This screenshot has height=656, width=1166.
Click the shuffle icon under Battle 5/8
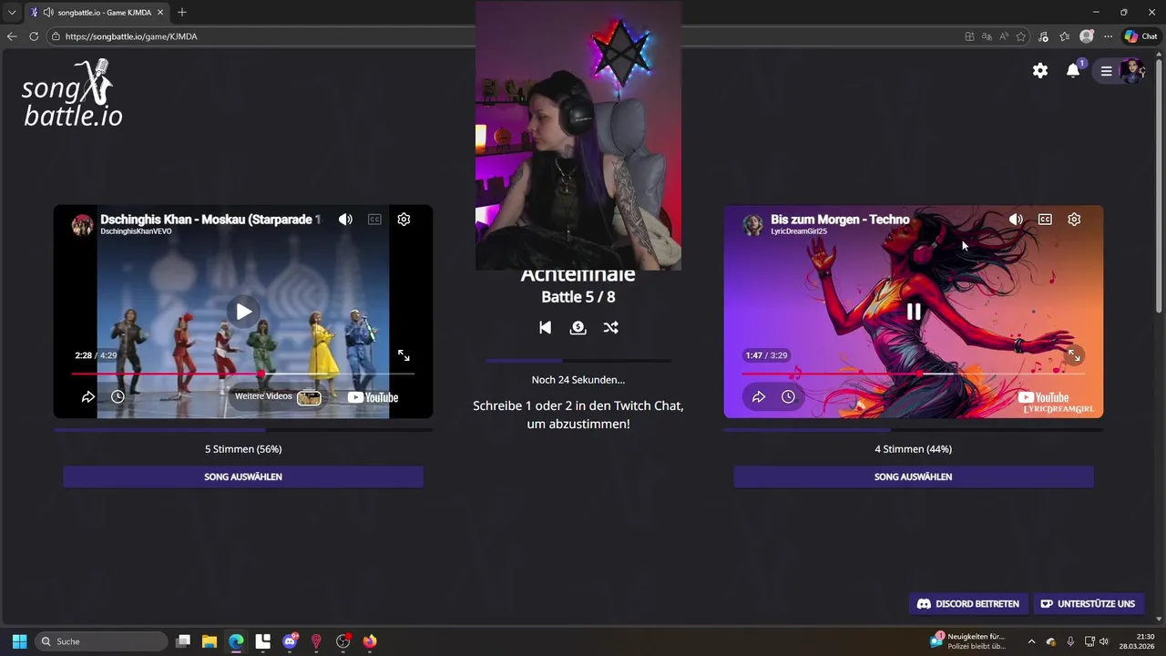pos(610,327)
